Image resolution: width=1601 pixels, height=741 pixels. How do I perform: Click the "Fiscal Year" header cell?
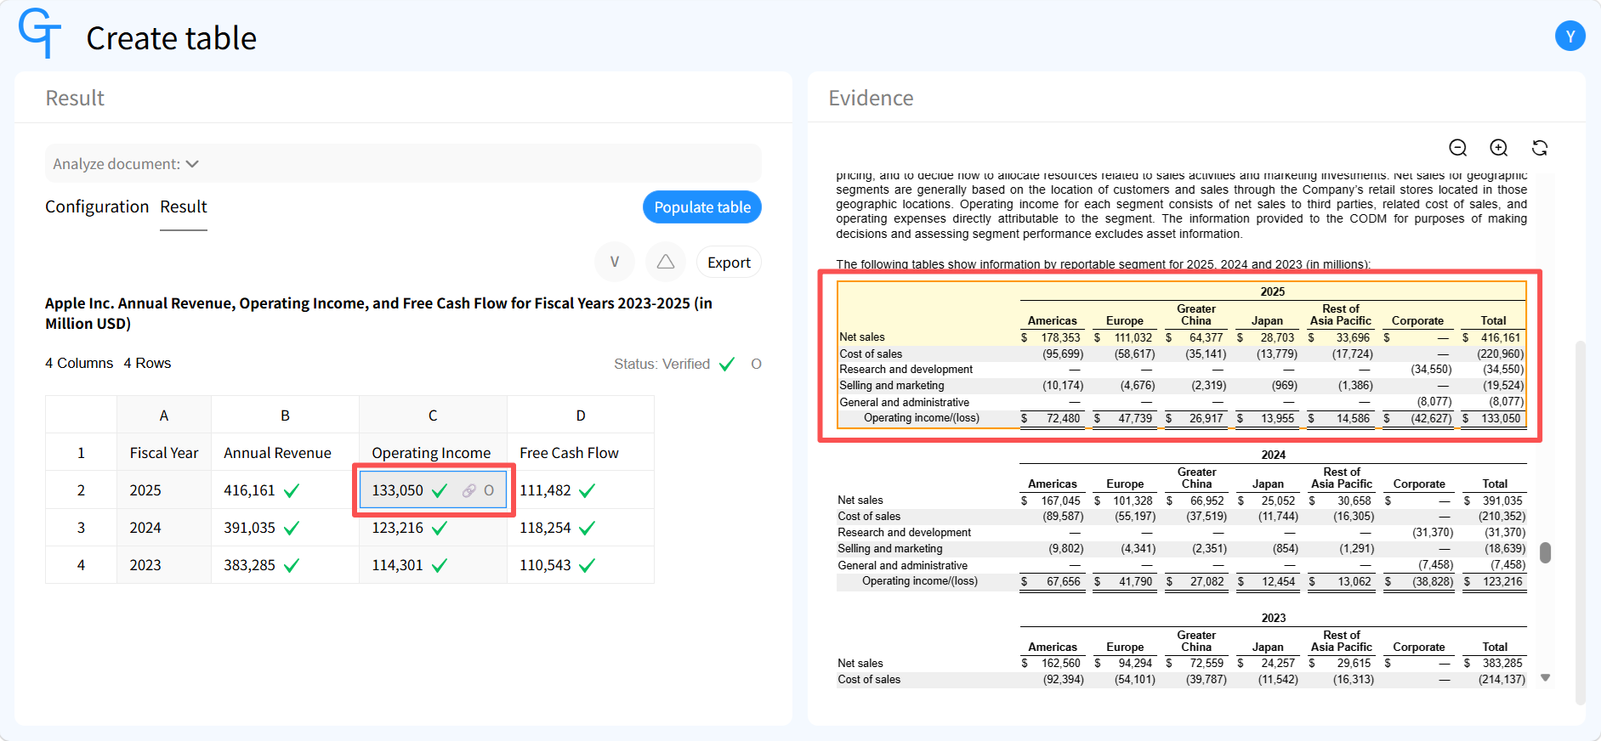(164, 453)
